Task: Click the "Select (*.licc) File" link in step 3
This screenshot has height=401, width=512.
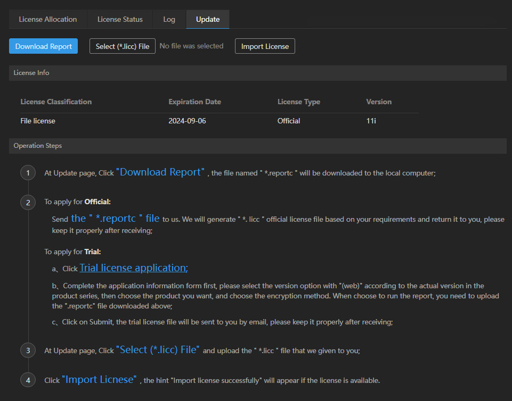Action: coord(158,350)
